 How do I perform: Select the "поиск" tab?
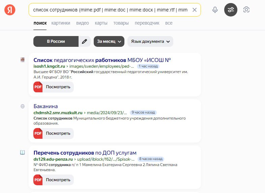tap(40, 23)
